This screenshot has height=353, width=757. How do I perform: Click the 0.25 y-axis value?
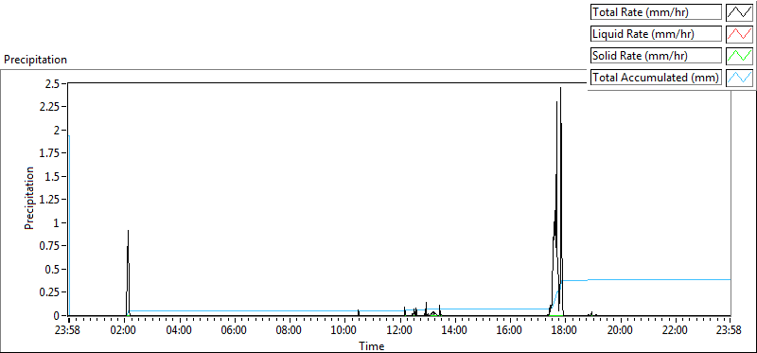51,292
